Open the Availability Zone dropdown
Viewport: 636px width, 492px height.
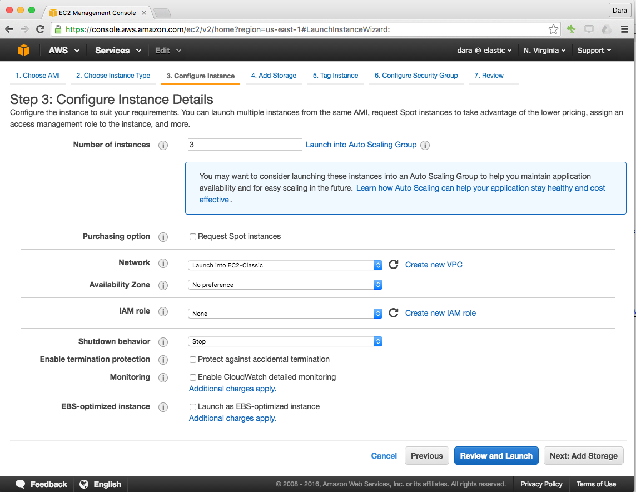(285, 285)
